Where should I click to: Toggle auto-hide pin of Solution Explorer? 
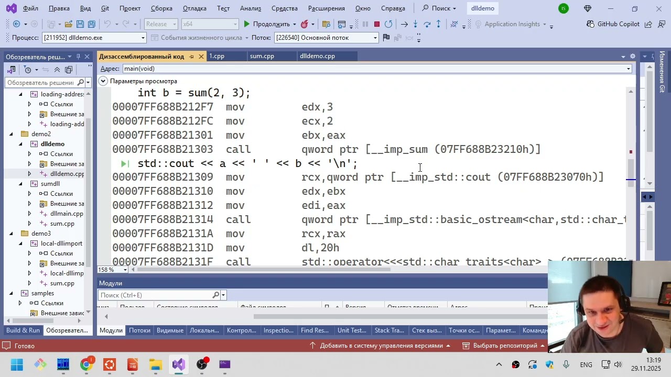pos(78,57)
